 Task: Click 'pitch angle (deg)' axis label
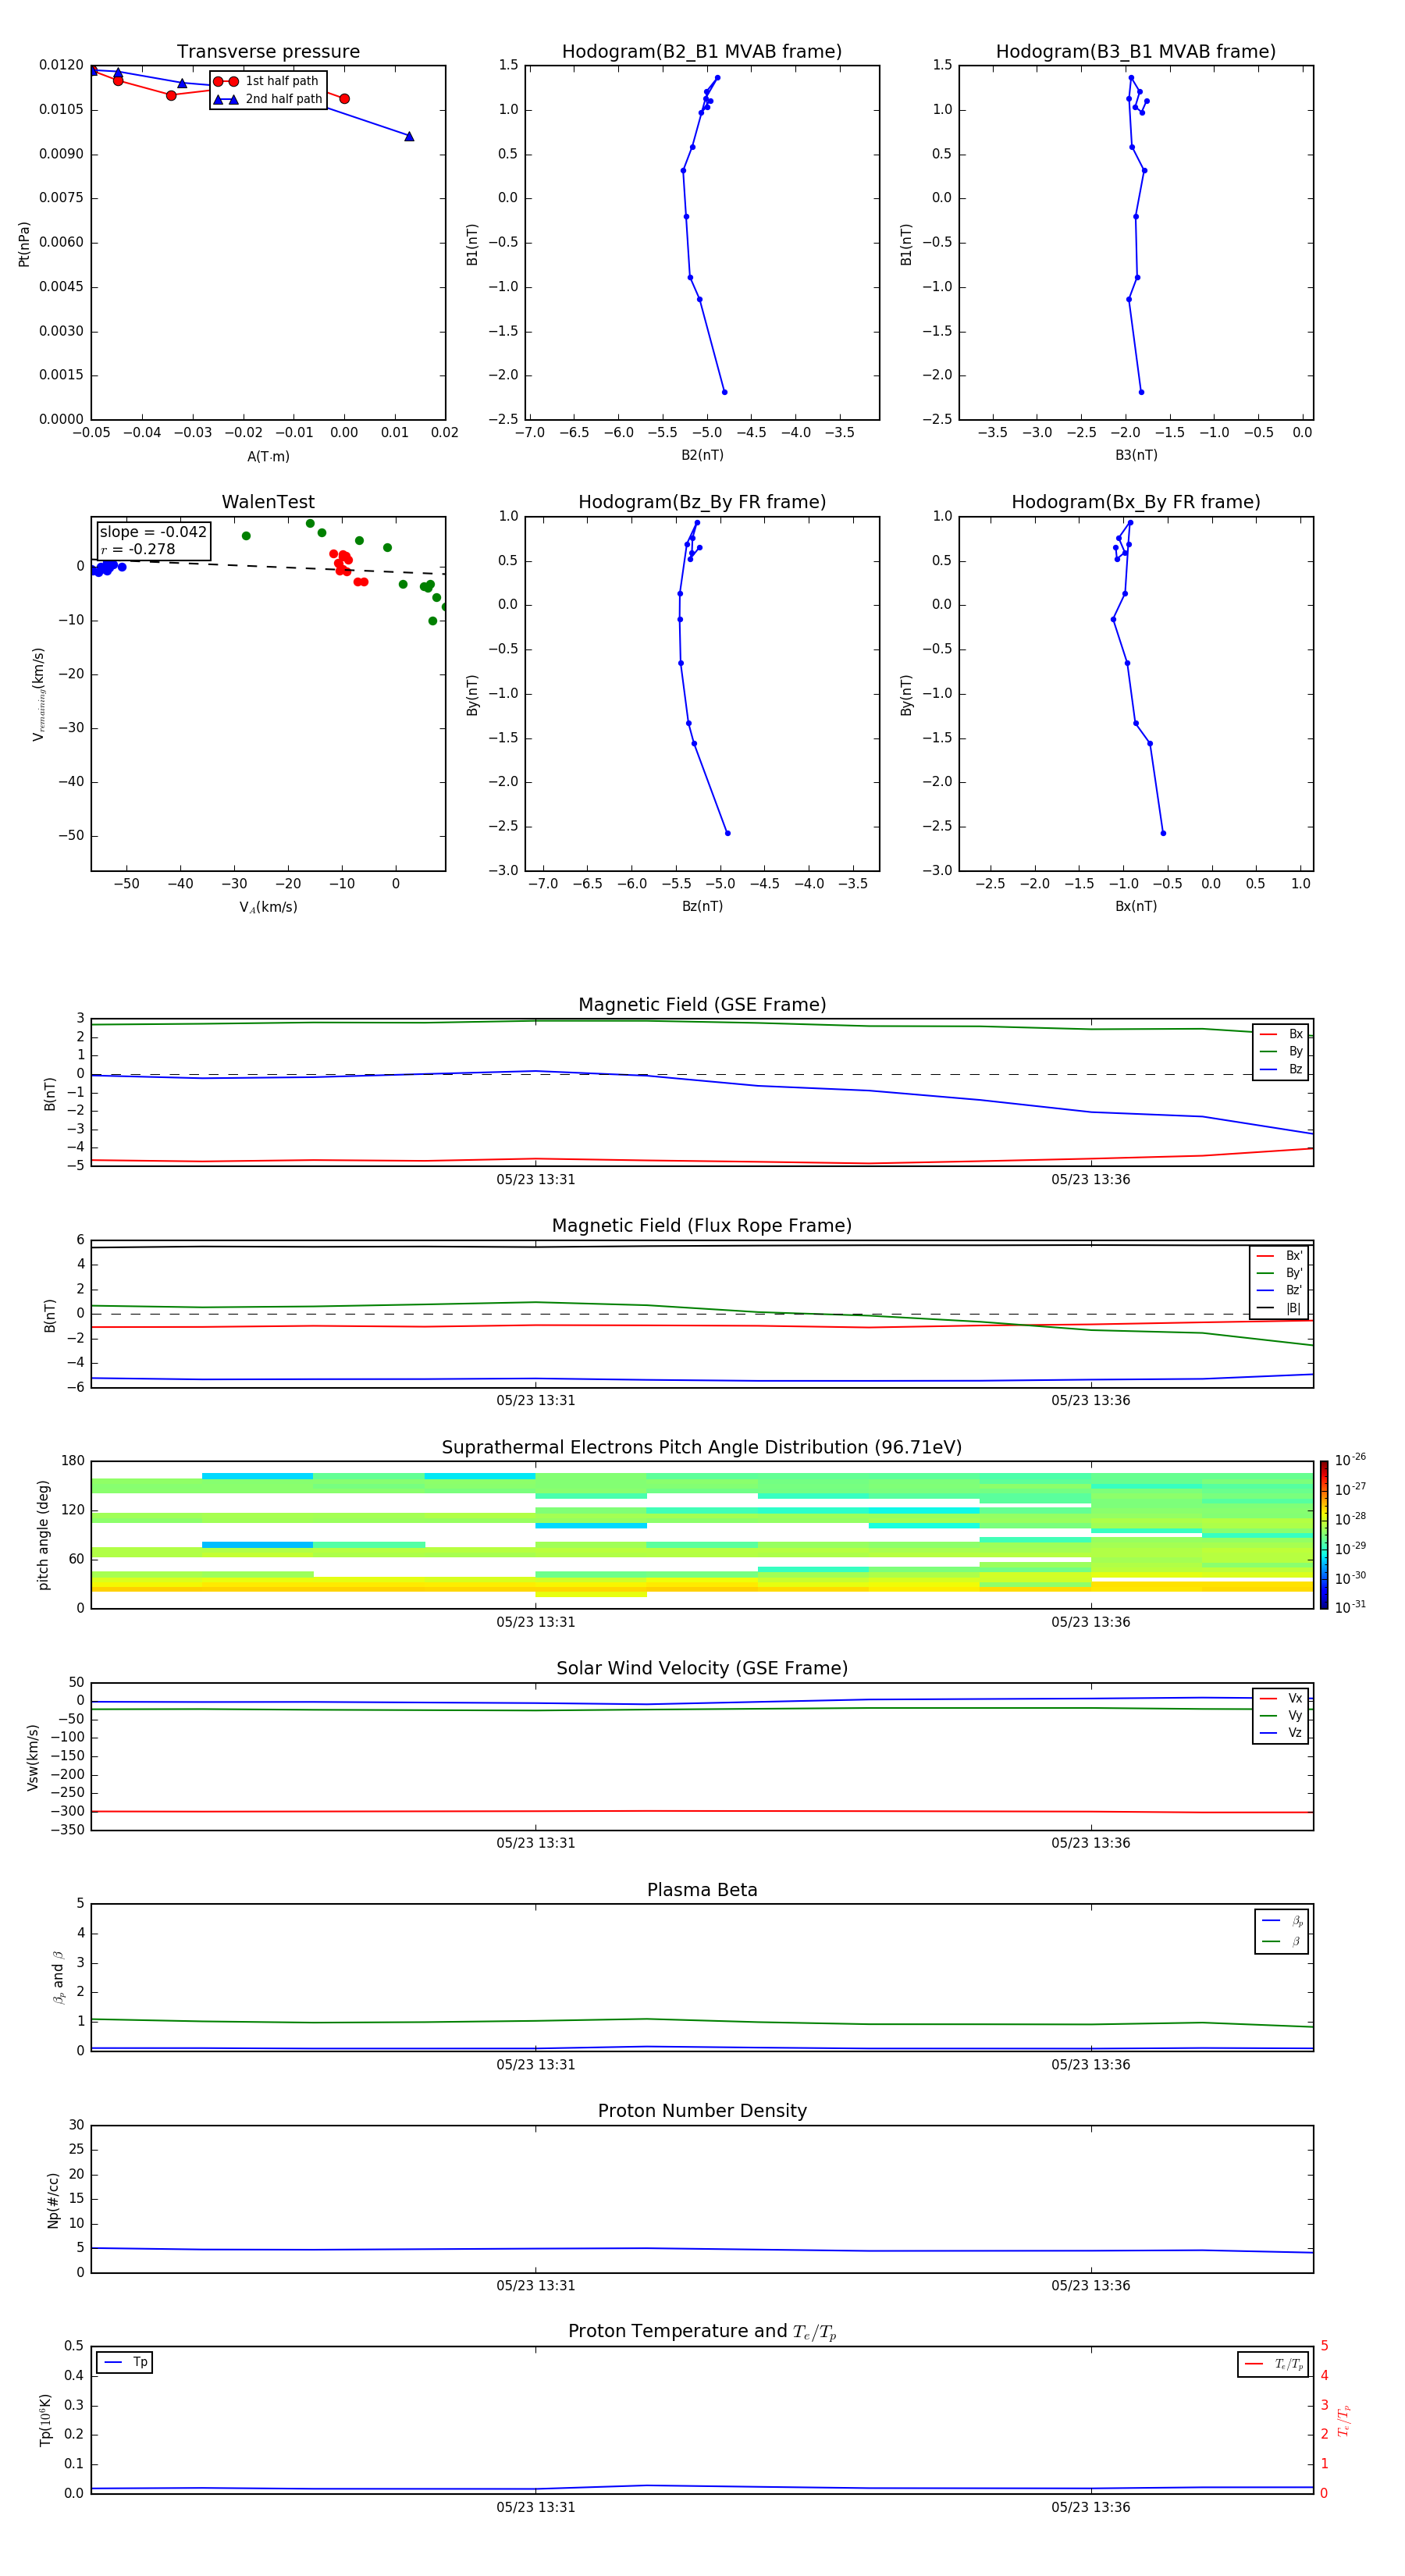pos(43,1535)
